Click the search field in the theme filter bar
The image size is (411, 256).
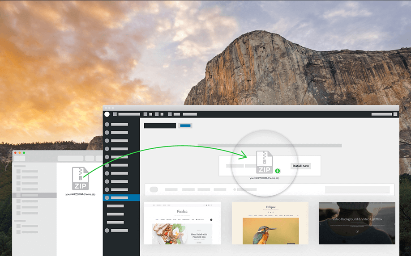[356, 189]
